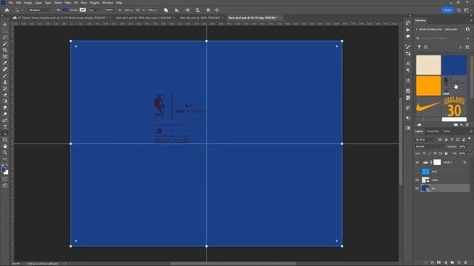Add layer mask icon in Layers panel

point(439,263)
